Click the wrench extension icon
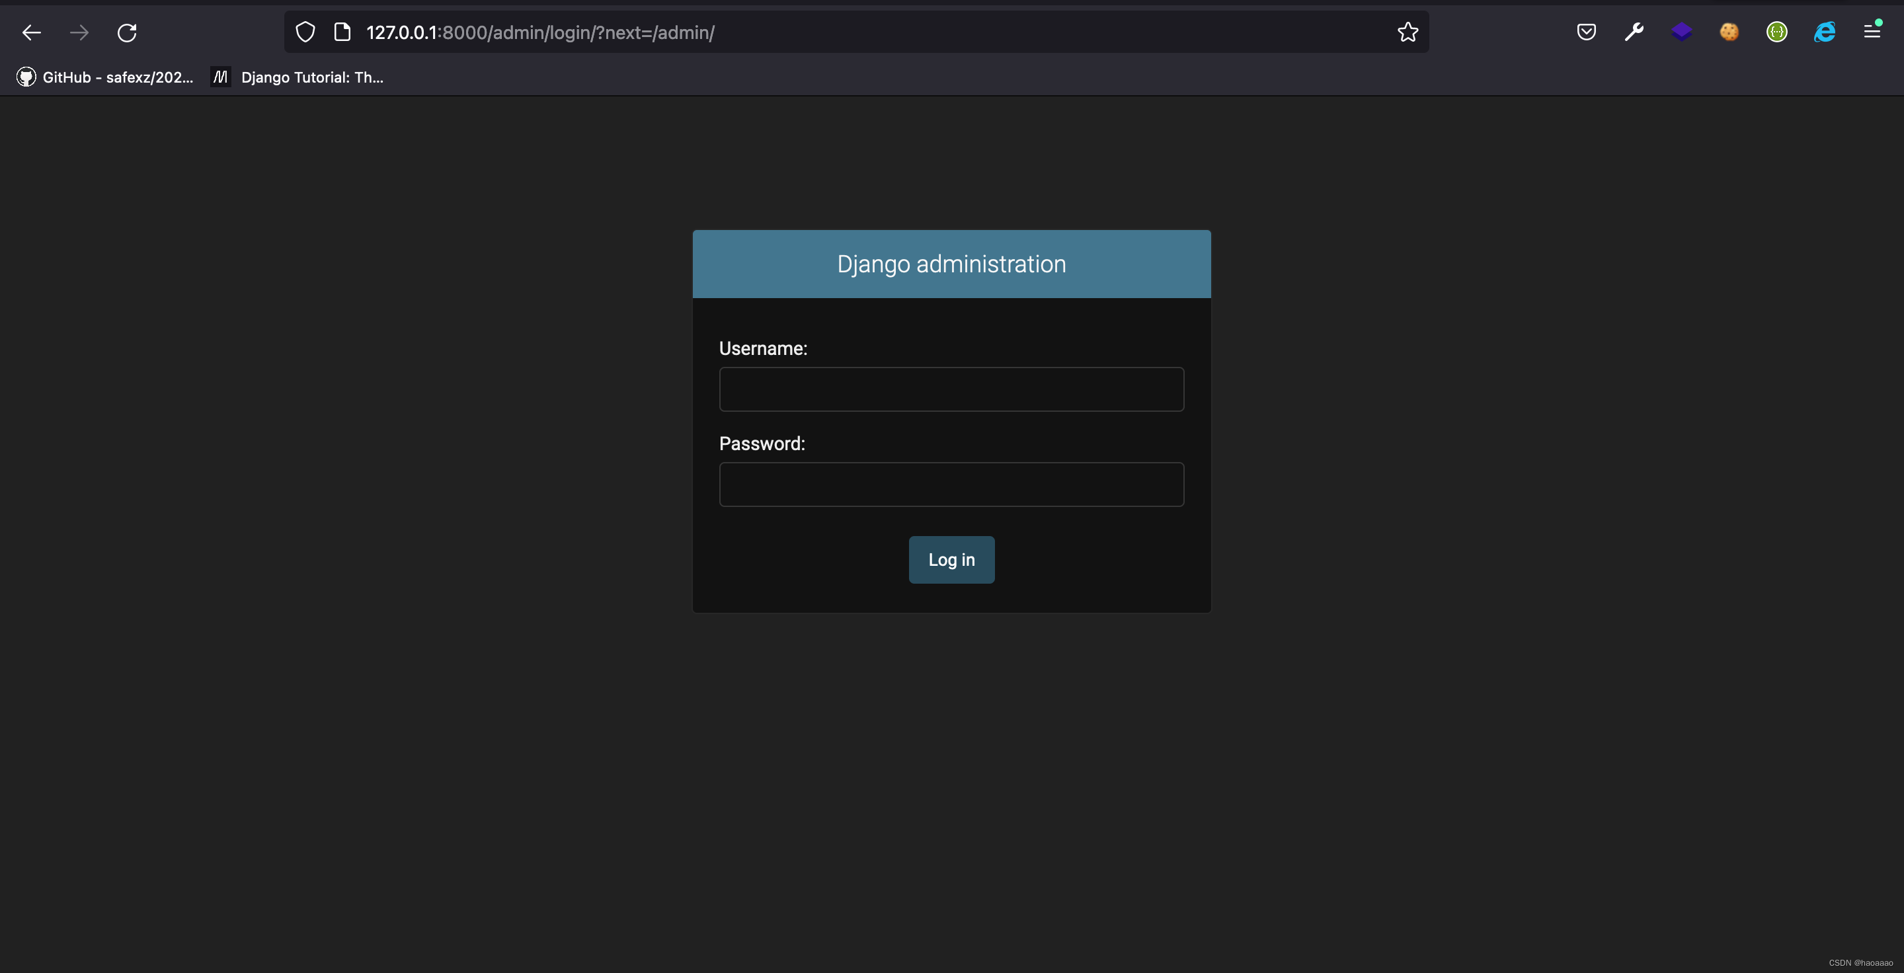The height and width of the screenshot is (973, 1904). [1634, 32]
